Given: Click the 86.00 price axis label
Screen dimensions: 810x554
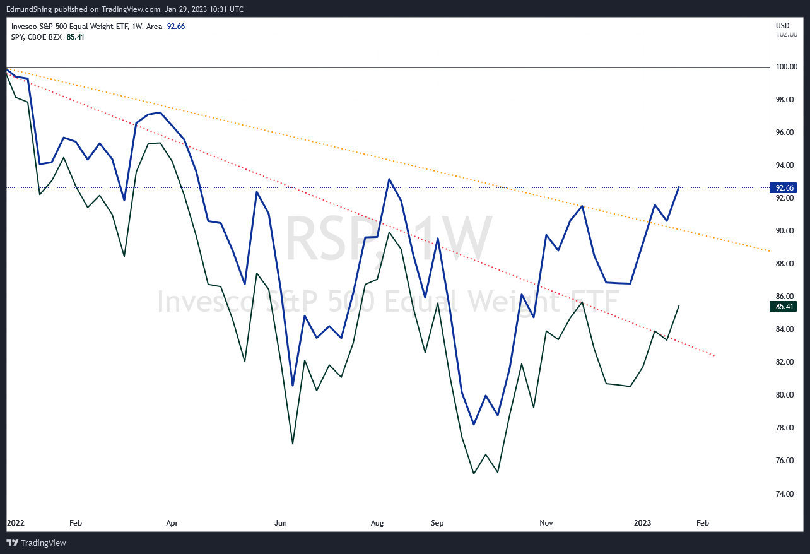Looking at the screenshot, I should click(x=785, y=297).
